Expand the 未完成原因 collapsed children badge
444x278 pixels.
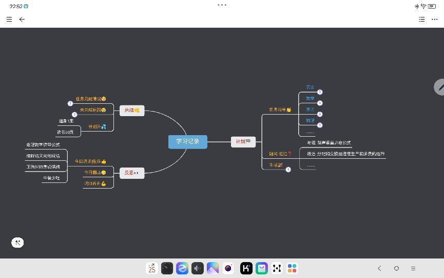click(x=74, y=115)
